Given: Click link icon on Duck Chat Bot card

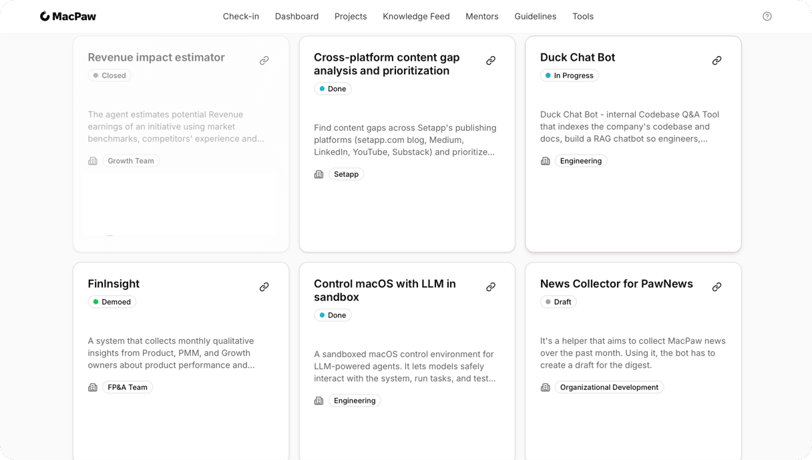Looking at the screenshot, I should pos(717,61).
